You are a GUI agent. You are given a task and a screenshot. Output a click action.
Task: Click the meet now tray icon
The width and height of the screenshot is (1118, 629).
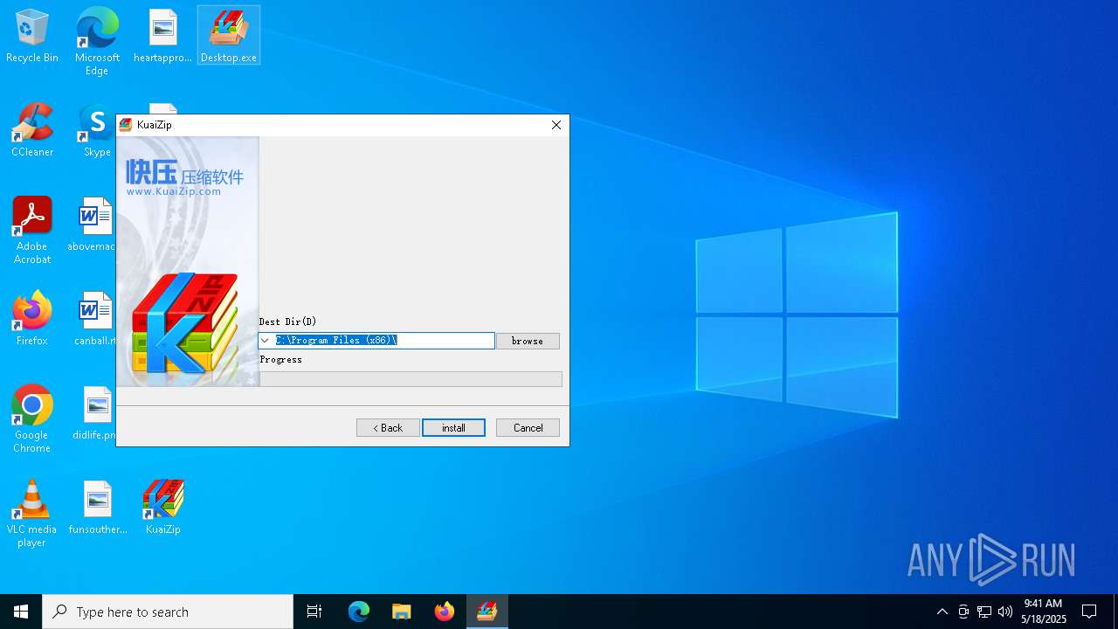[x=963, y=612]
